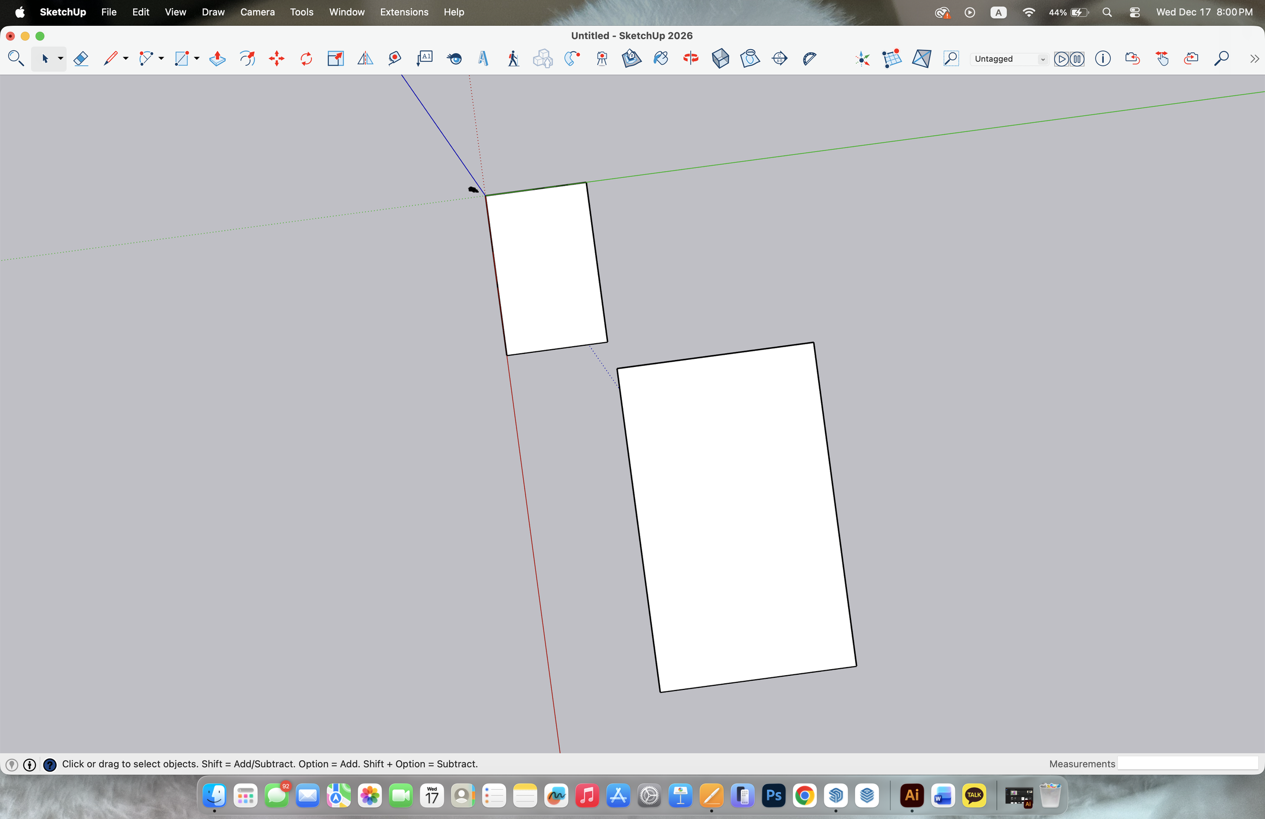Play the scene animation
This screenshot has width=1265, height=819.
[1062, 59]
